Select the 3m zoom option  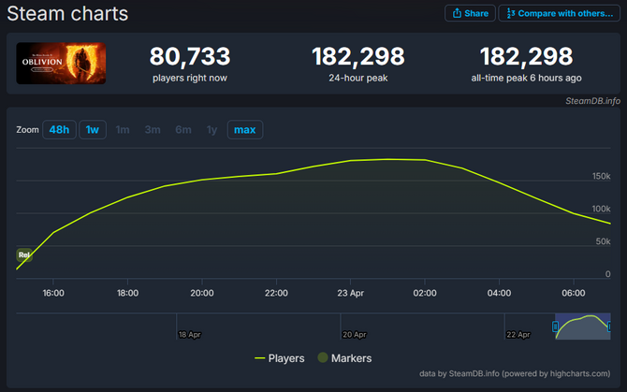coord(153,130)
